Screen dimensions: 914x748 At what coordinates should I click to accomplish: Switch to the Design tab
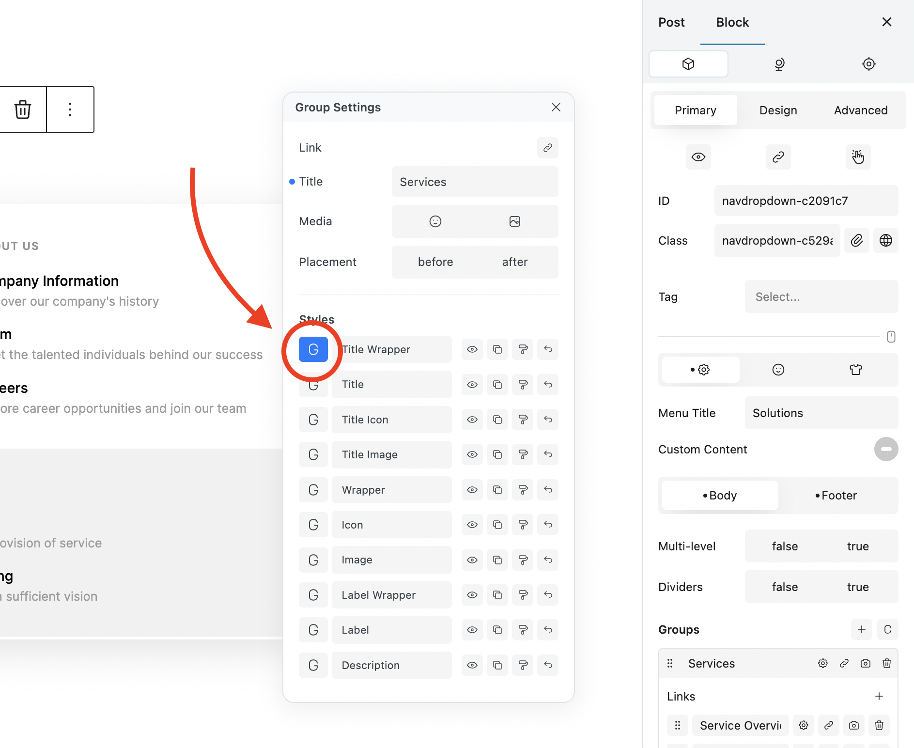pos(778,110)
